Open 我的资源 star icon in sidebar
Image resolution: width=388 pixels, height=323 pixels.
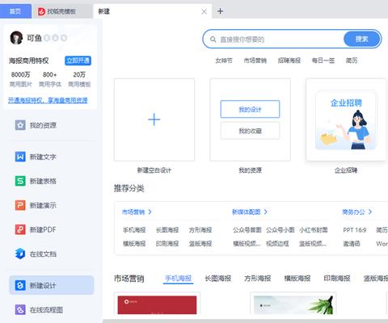[x=20, y=125]
